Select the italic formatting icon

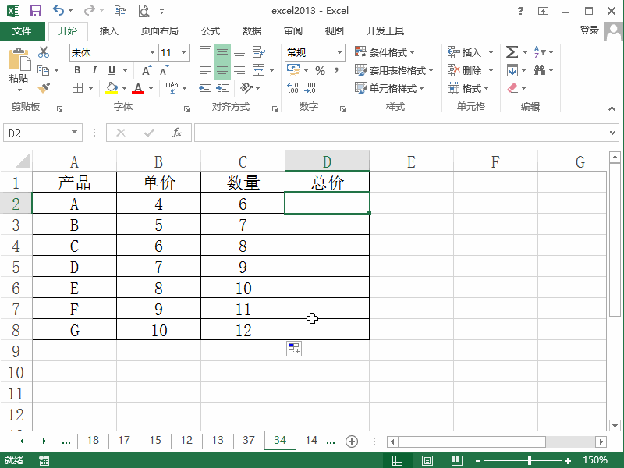(x=94, y=70)
